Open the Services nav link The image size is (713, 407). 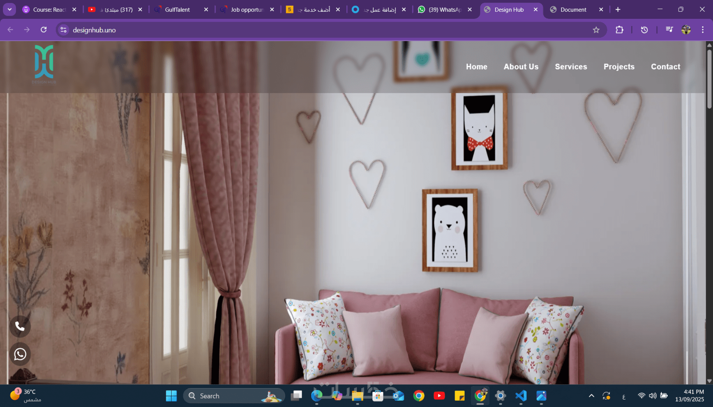click(571, 67)
